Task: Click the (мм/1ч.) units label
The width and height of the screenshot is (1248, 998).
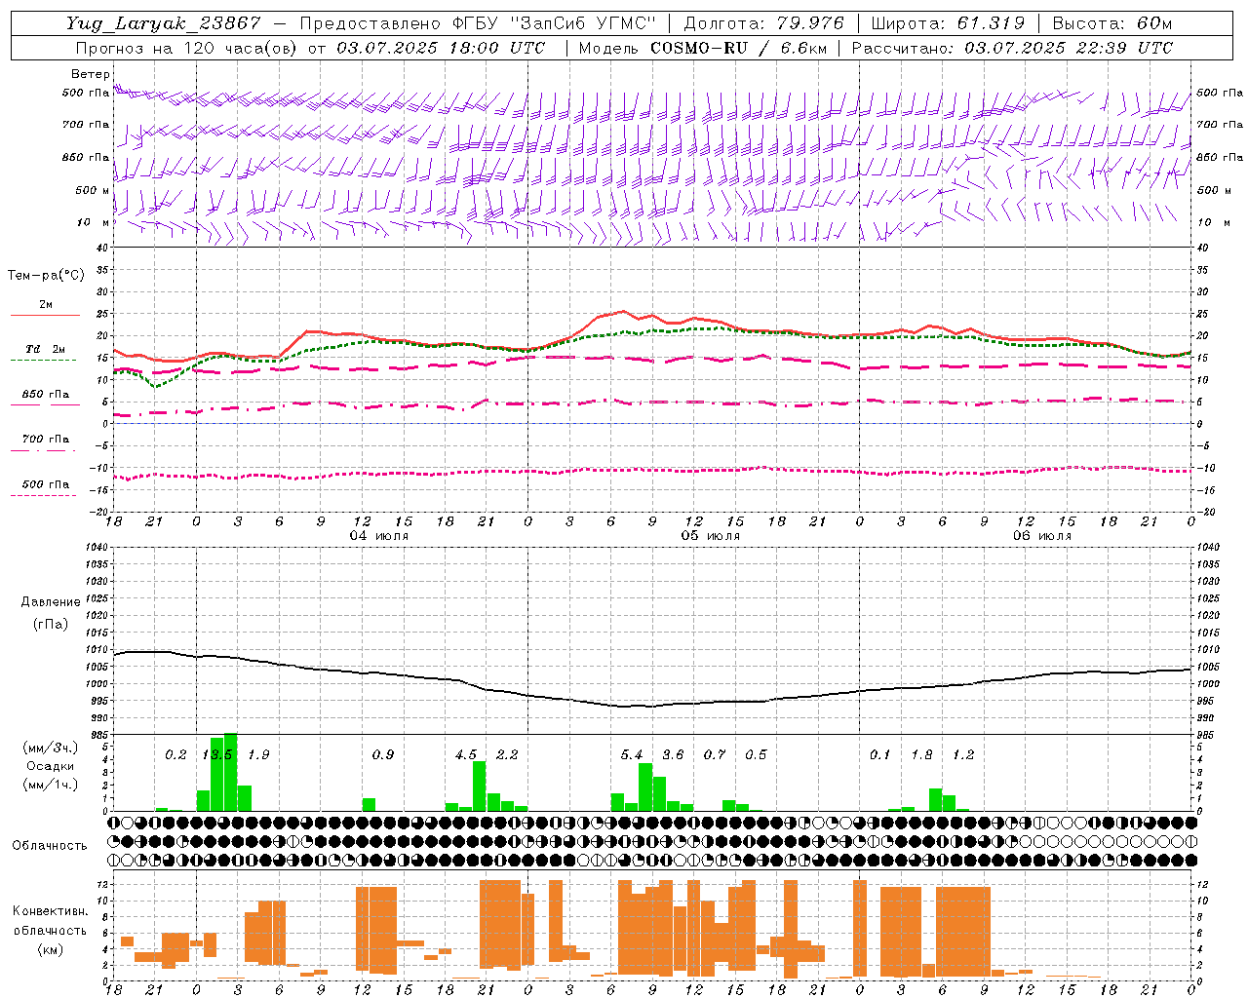Action: [x=50, y=785]
